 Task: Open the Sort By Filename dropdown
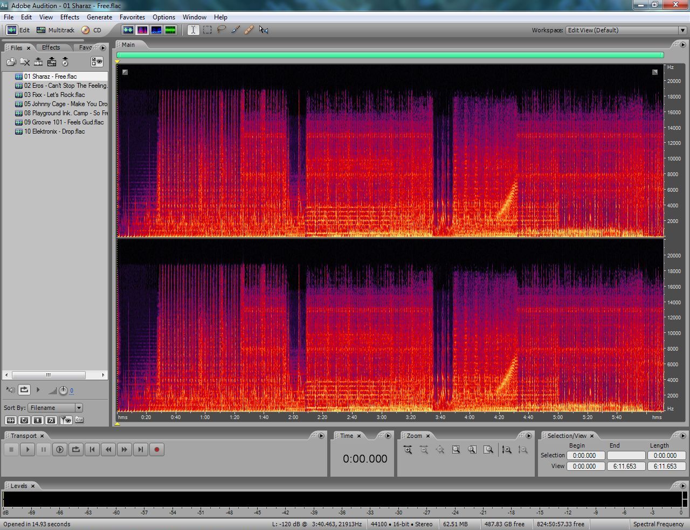point(55,408)
